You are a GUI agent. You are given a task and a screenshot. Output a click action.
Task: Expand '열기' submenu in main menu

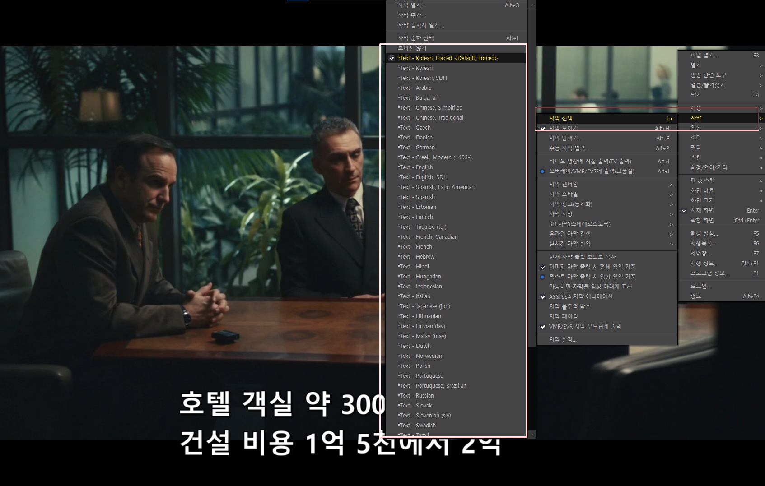tap(721, 65)
